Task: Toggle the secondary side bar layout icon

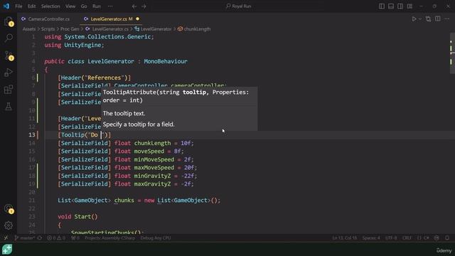Action: tap(400, 6)
